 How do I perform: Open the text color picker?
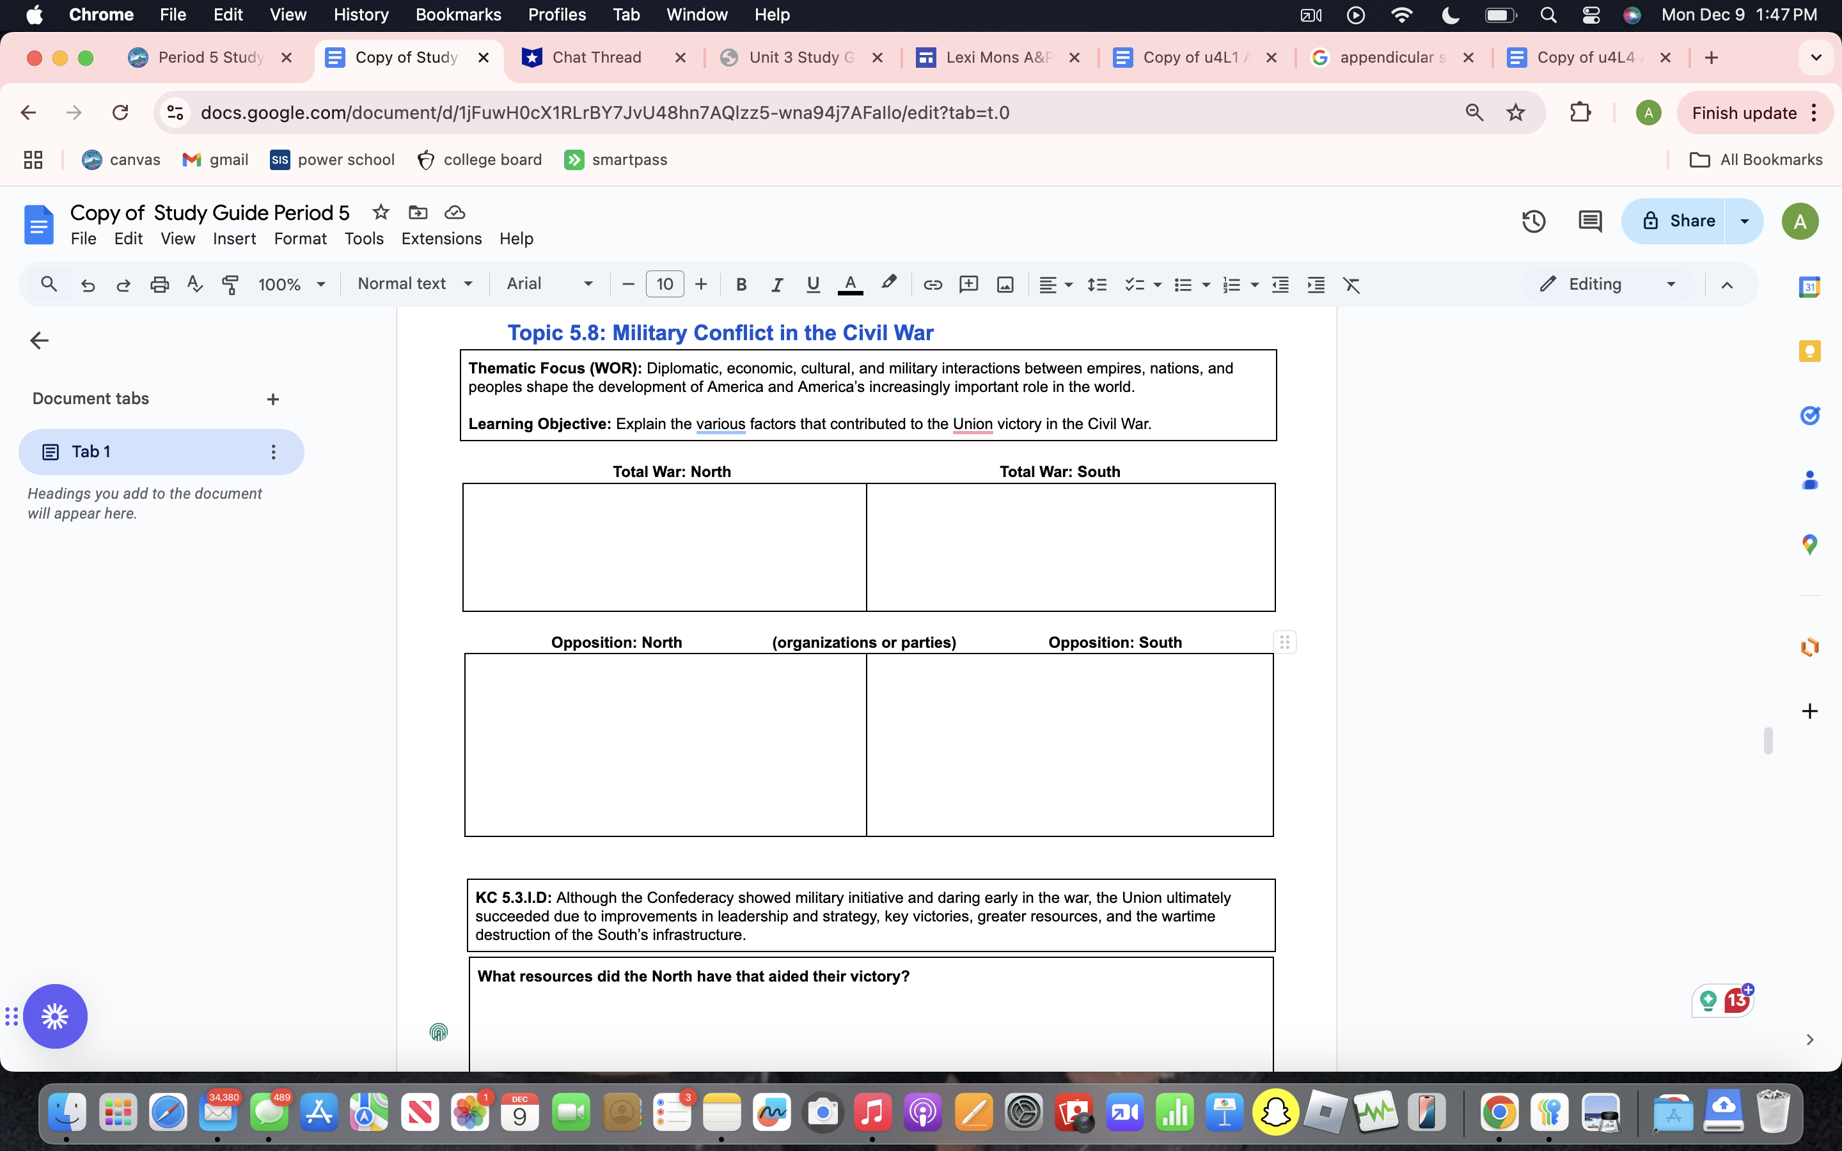click(850, 285)
